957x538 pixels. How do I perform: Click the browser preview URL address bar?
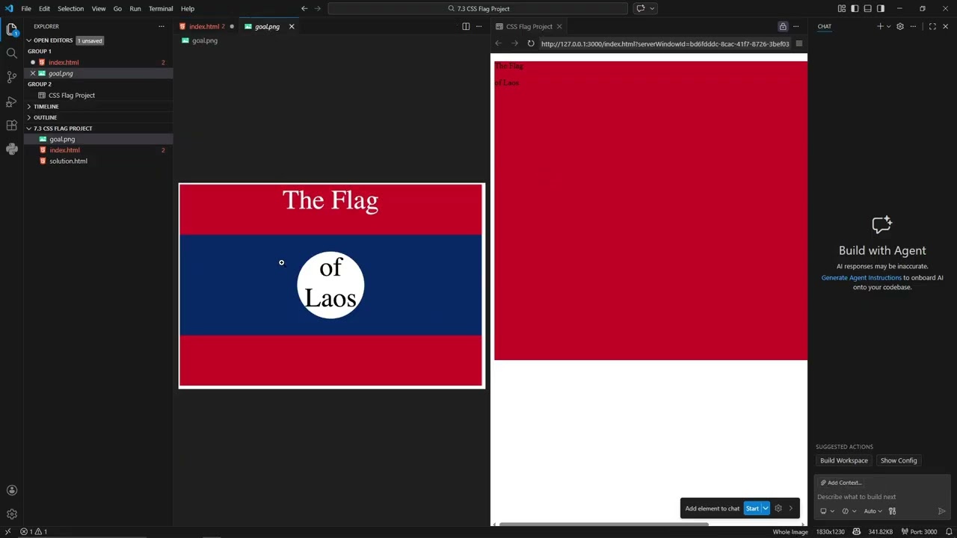[665, 43]
